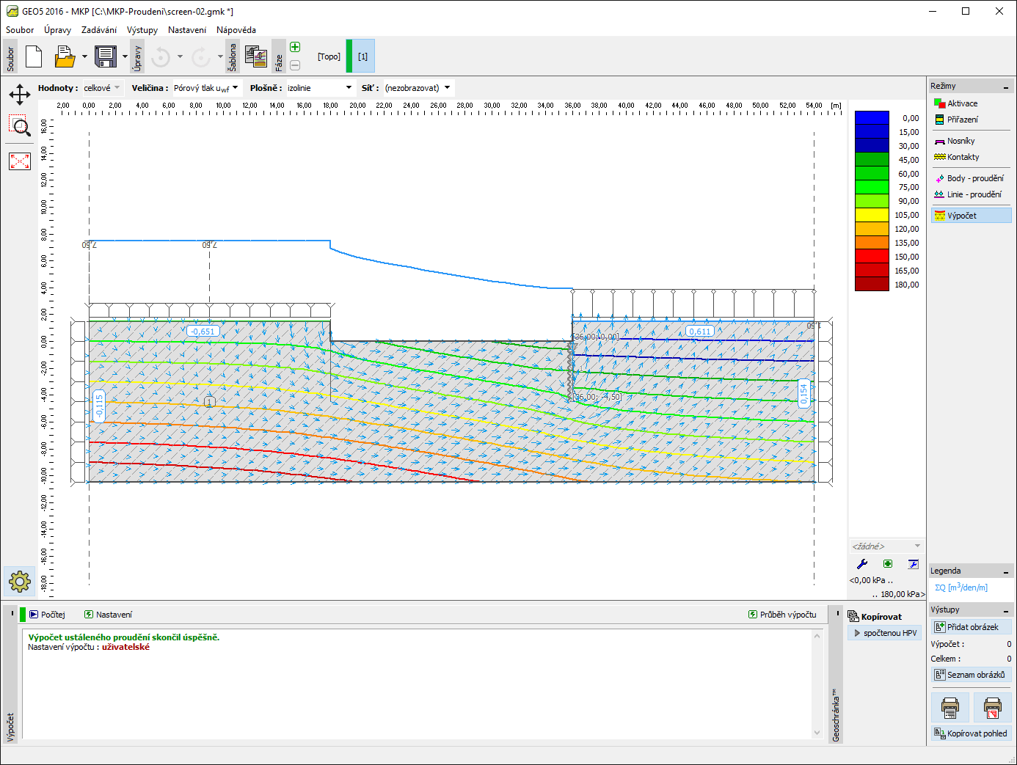Open Veličina Pórový tlak dropdown
The width and height of the screenshot is (1017, 765).
[x=207, y=88]
